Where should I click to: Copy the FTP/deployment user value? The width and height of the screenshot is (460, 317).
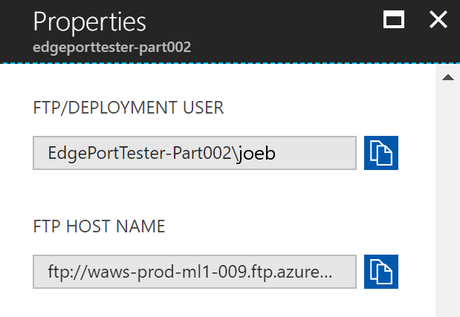coord(381,153)
